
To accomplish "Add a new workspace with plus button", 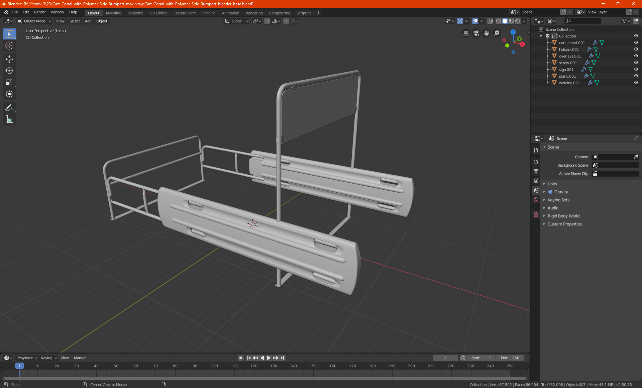I will click(318, 13).
